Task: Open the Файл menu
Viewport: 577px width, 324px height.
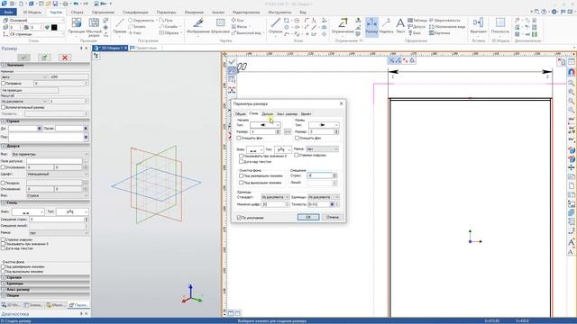Action: pyautogui.click(x=8, y=12)
